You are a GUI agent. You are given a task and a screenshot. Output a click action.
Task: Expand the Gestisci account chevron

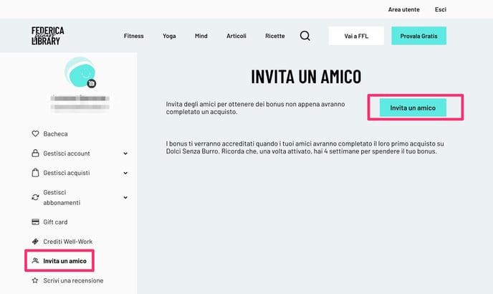125,153
